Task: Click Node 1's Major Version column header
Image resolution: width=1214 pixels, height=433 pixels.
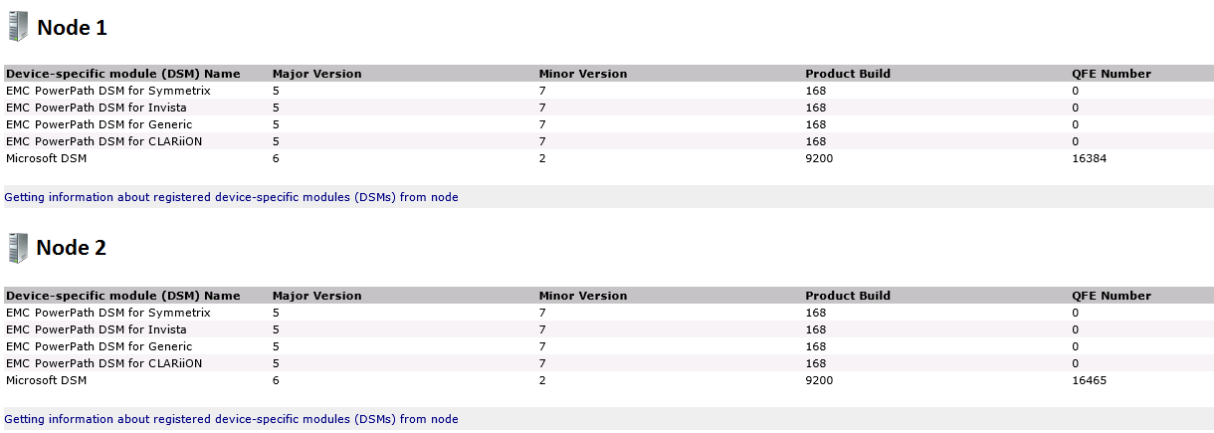Action: (x=316, y=74)
